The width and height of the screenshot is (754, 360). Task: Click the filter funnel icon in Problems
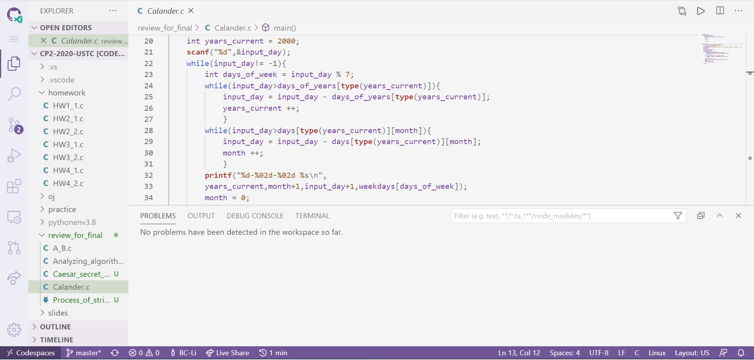tap(678, 216)
